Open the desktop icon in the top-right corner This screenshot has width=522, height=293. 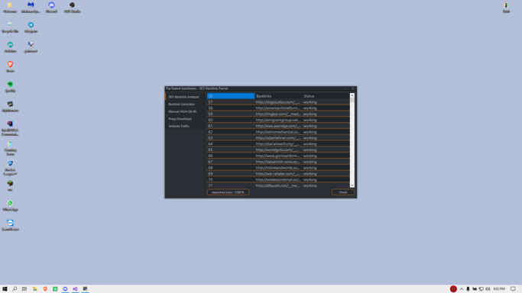[506, 8]
